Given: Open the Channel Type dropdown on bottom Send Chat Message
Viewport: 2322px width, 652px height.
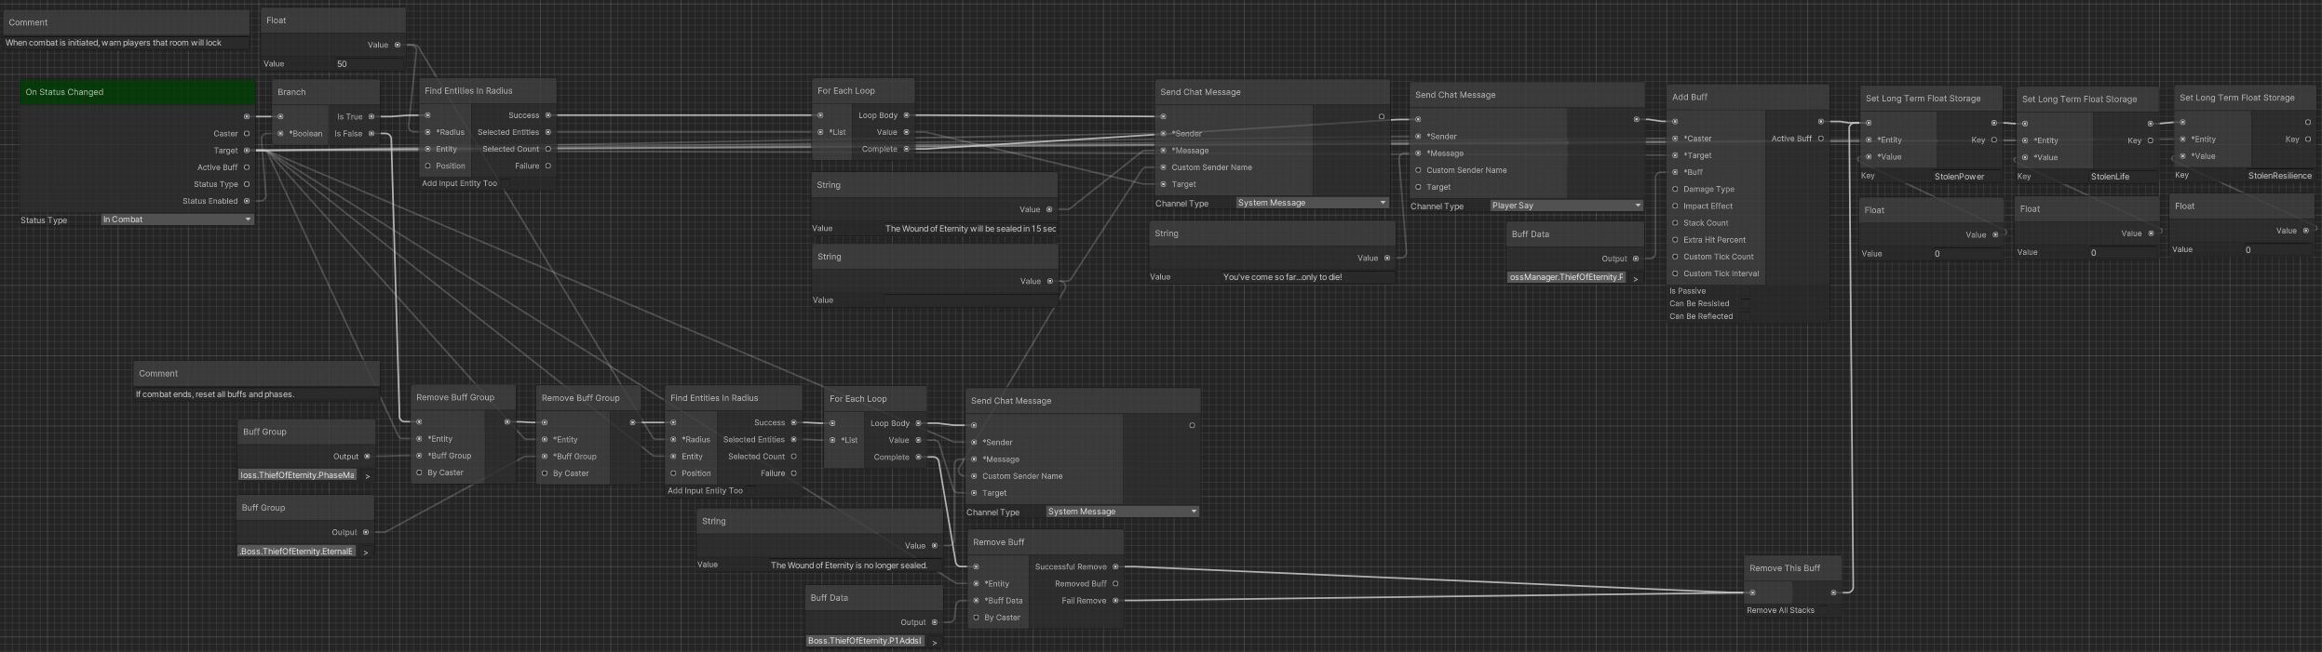Looking at the screenshot, I should point(1122,512).
